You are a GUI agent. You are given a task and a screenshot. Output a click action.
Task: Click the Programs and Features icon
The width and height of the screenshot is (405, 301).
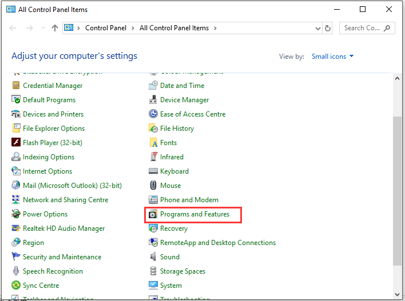click(x=153, y=214)
